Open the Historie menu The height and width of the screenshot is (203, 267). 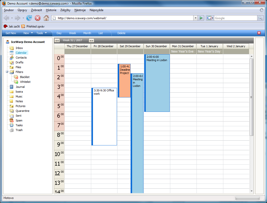point(51,10)
